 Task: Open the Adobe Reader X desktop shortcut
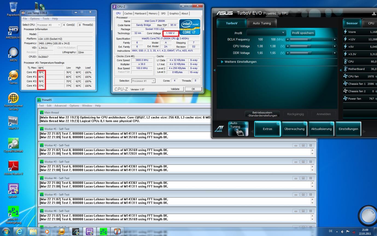click(13, 168)
